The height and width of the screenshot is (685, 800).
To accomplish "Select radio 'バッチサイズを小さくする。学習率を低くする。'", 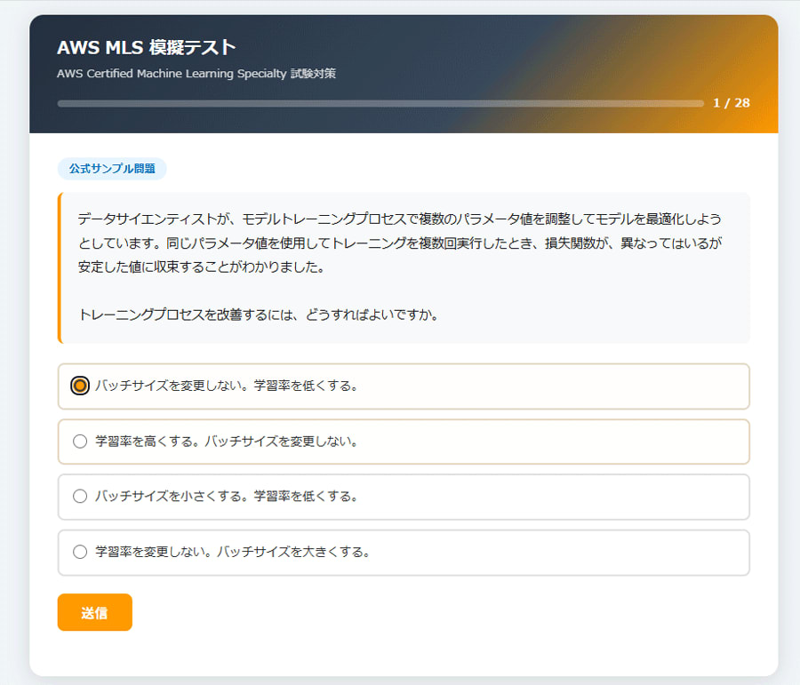I will (80, 497).
